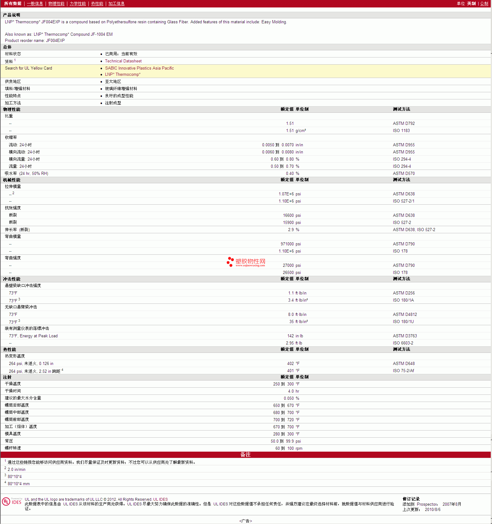Click the 干燥温度 row label

[13, 384]
